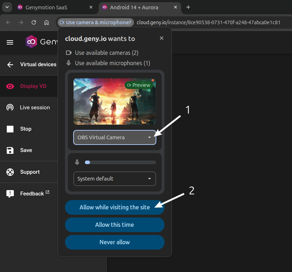The width and height of the screenshot is (292, 272).
Task: Click Allow while visiting the site
Action: [115, 208]
